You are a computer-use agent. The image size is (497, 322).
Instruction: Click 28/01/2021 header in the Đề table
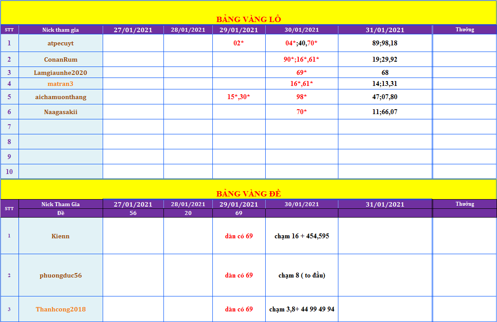click(188, 204)
